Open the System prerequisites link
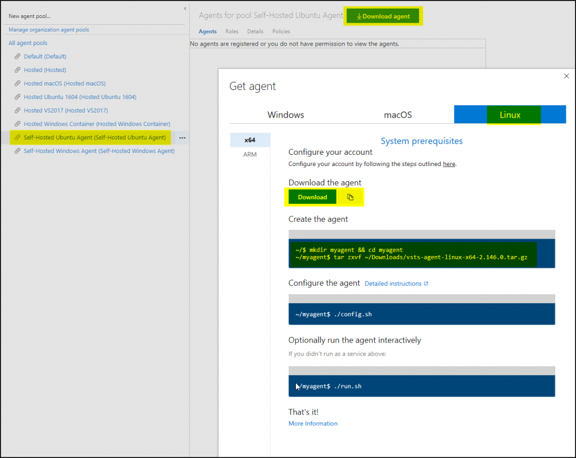The image size is (576, 458). [421, 140]
